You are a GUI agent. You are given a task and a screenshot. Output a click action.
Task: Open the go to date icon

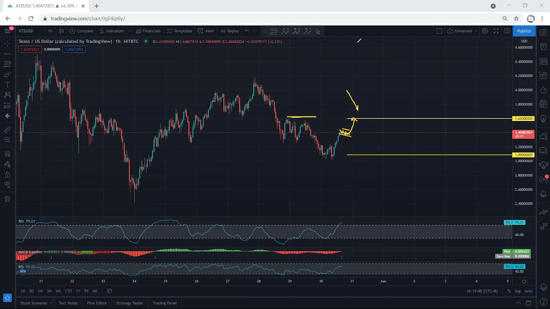coord(109,291)
